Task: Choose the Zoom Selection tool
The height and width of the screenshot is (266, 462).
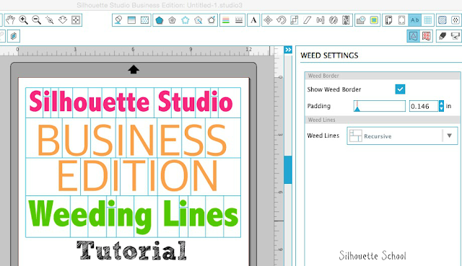Action: pos(50,20)
